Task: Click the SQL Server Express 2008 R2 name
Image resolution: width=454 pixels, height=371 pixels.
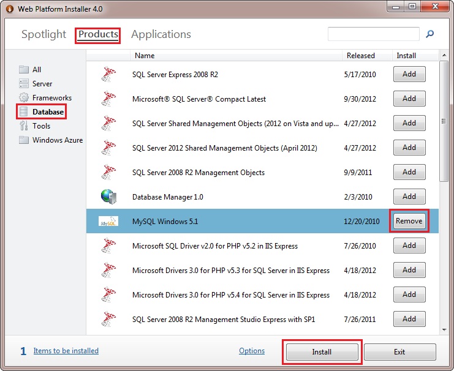Action: coord(175,75)
